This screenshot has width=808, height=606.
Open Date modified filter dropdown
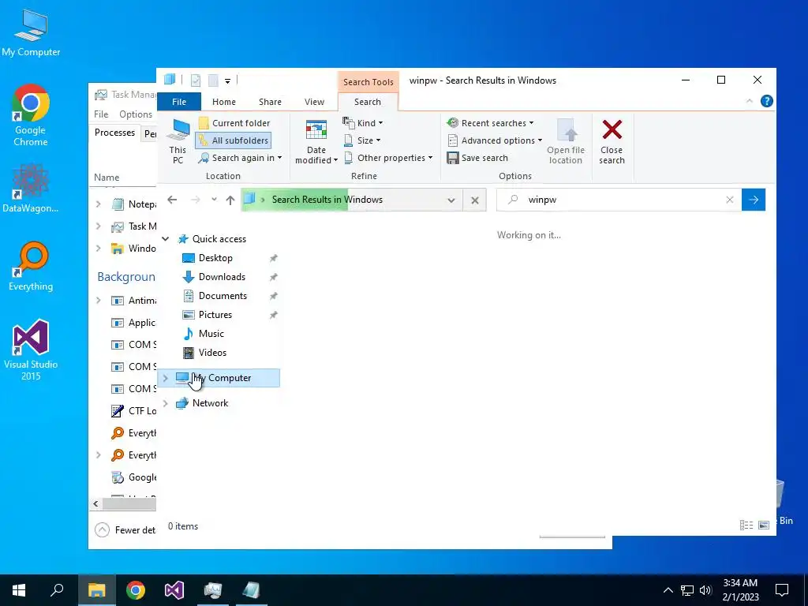pos(316,141)
